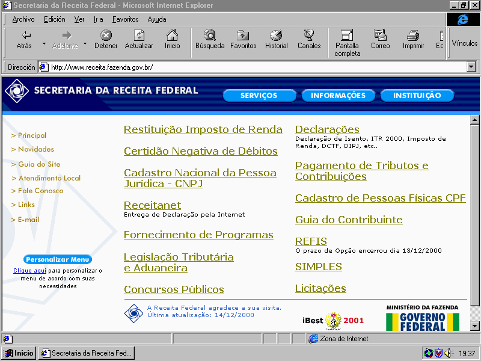Click the SERVIÇOS button
The height and width of the screenshot is (361, 481).
point(259,96)
